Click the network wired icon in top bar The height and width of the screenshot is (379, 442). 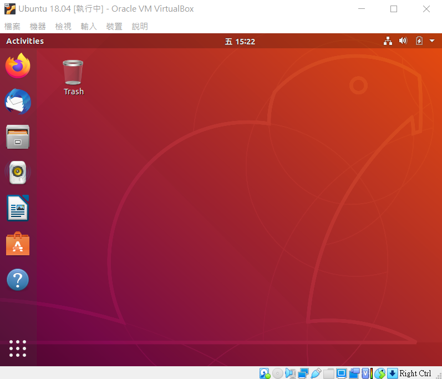(388, 41)
